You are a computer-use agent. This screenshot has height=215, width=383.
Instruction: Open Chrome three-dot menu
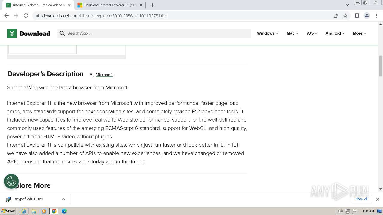[376, 16]
